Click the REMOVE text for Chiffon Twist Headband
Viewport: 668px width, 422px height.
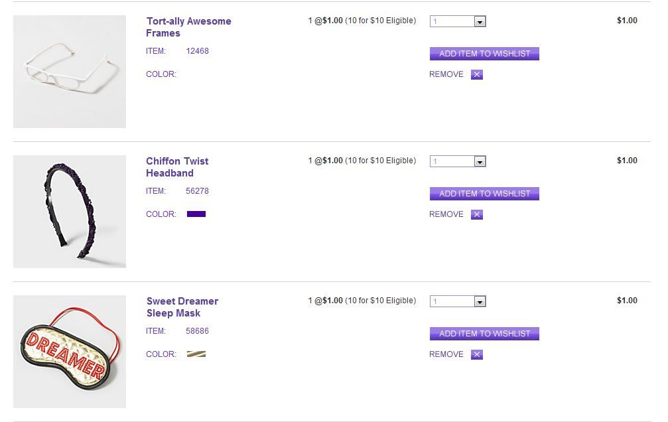coord(446,214)
